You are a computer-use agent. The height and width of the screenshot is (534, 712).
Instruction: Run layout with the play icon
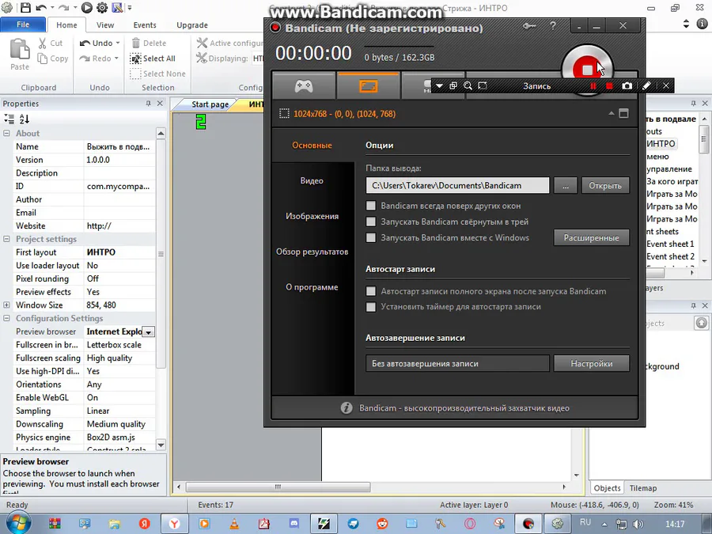pyautogui.click(x=86, y=8)
